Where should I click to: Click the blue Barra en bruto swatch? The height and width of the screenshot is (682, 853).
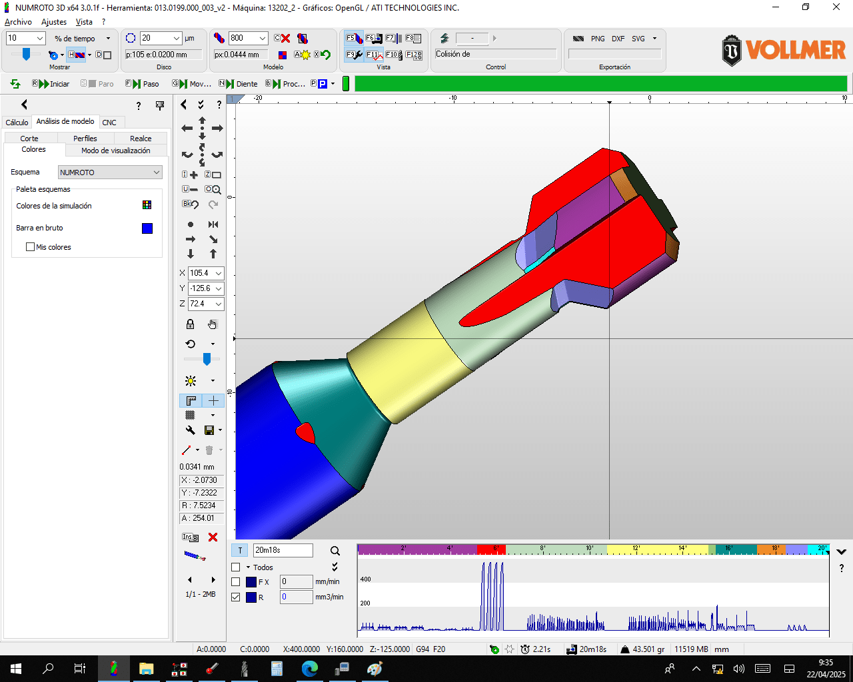click(x=147, y=228)
